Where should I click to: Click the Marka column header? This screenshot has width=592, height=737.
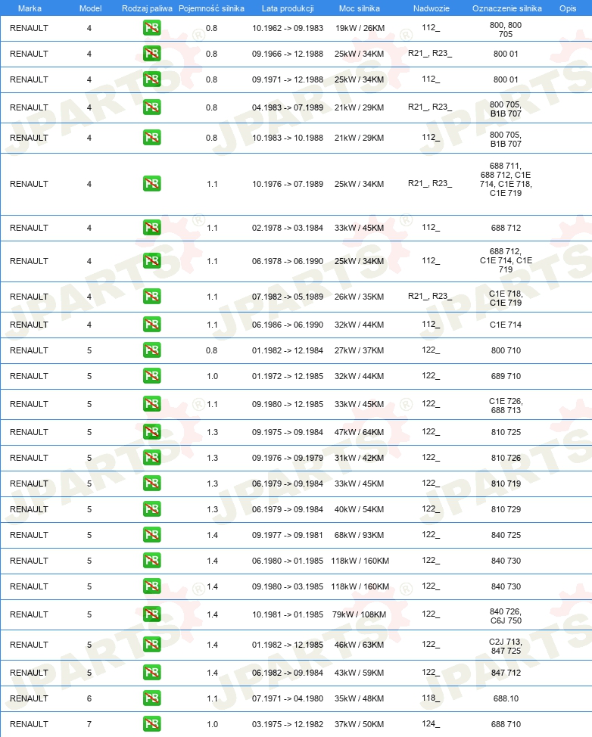(30, 8)
